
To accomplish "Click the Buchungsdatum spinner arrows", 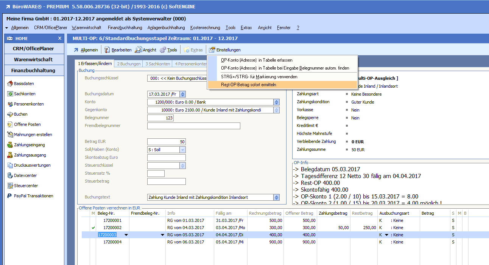I will (x=182, y=94).
